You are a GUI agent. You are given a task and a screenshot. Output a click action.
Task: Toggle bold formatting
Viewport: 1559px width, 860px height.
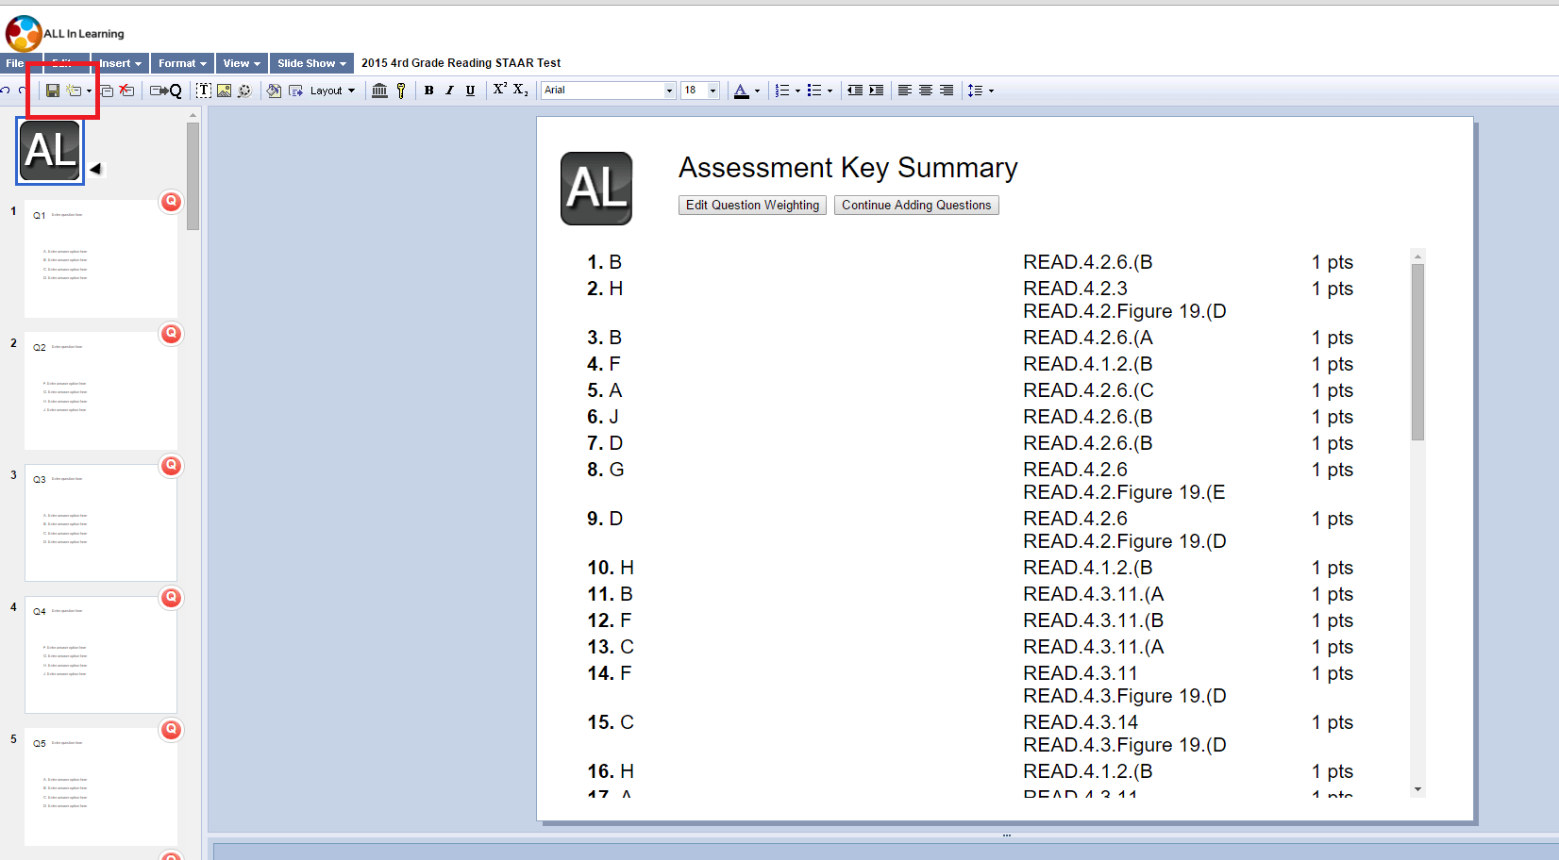[428, 90]
